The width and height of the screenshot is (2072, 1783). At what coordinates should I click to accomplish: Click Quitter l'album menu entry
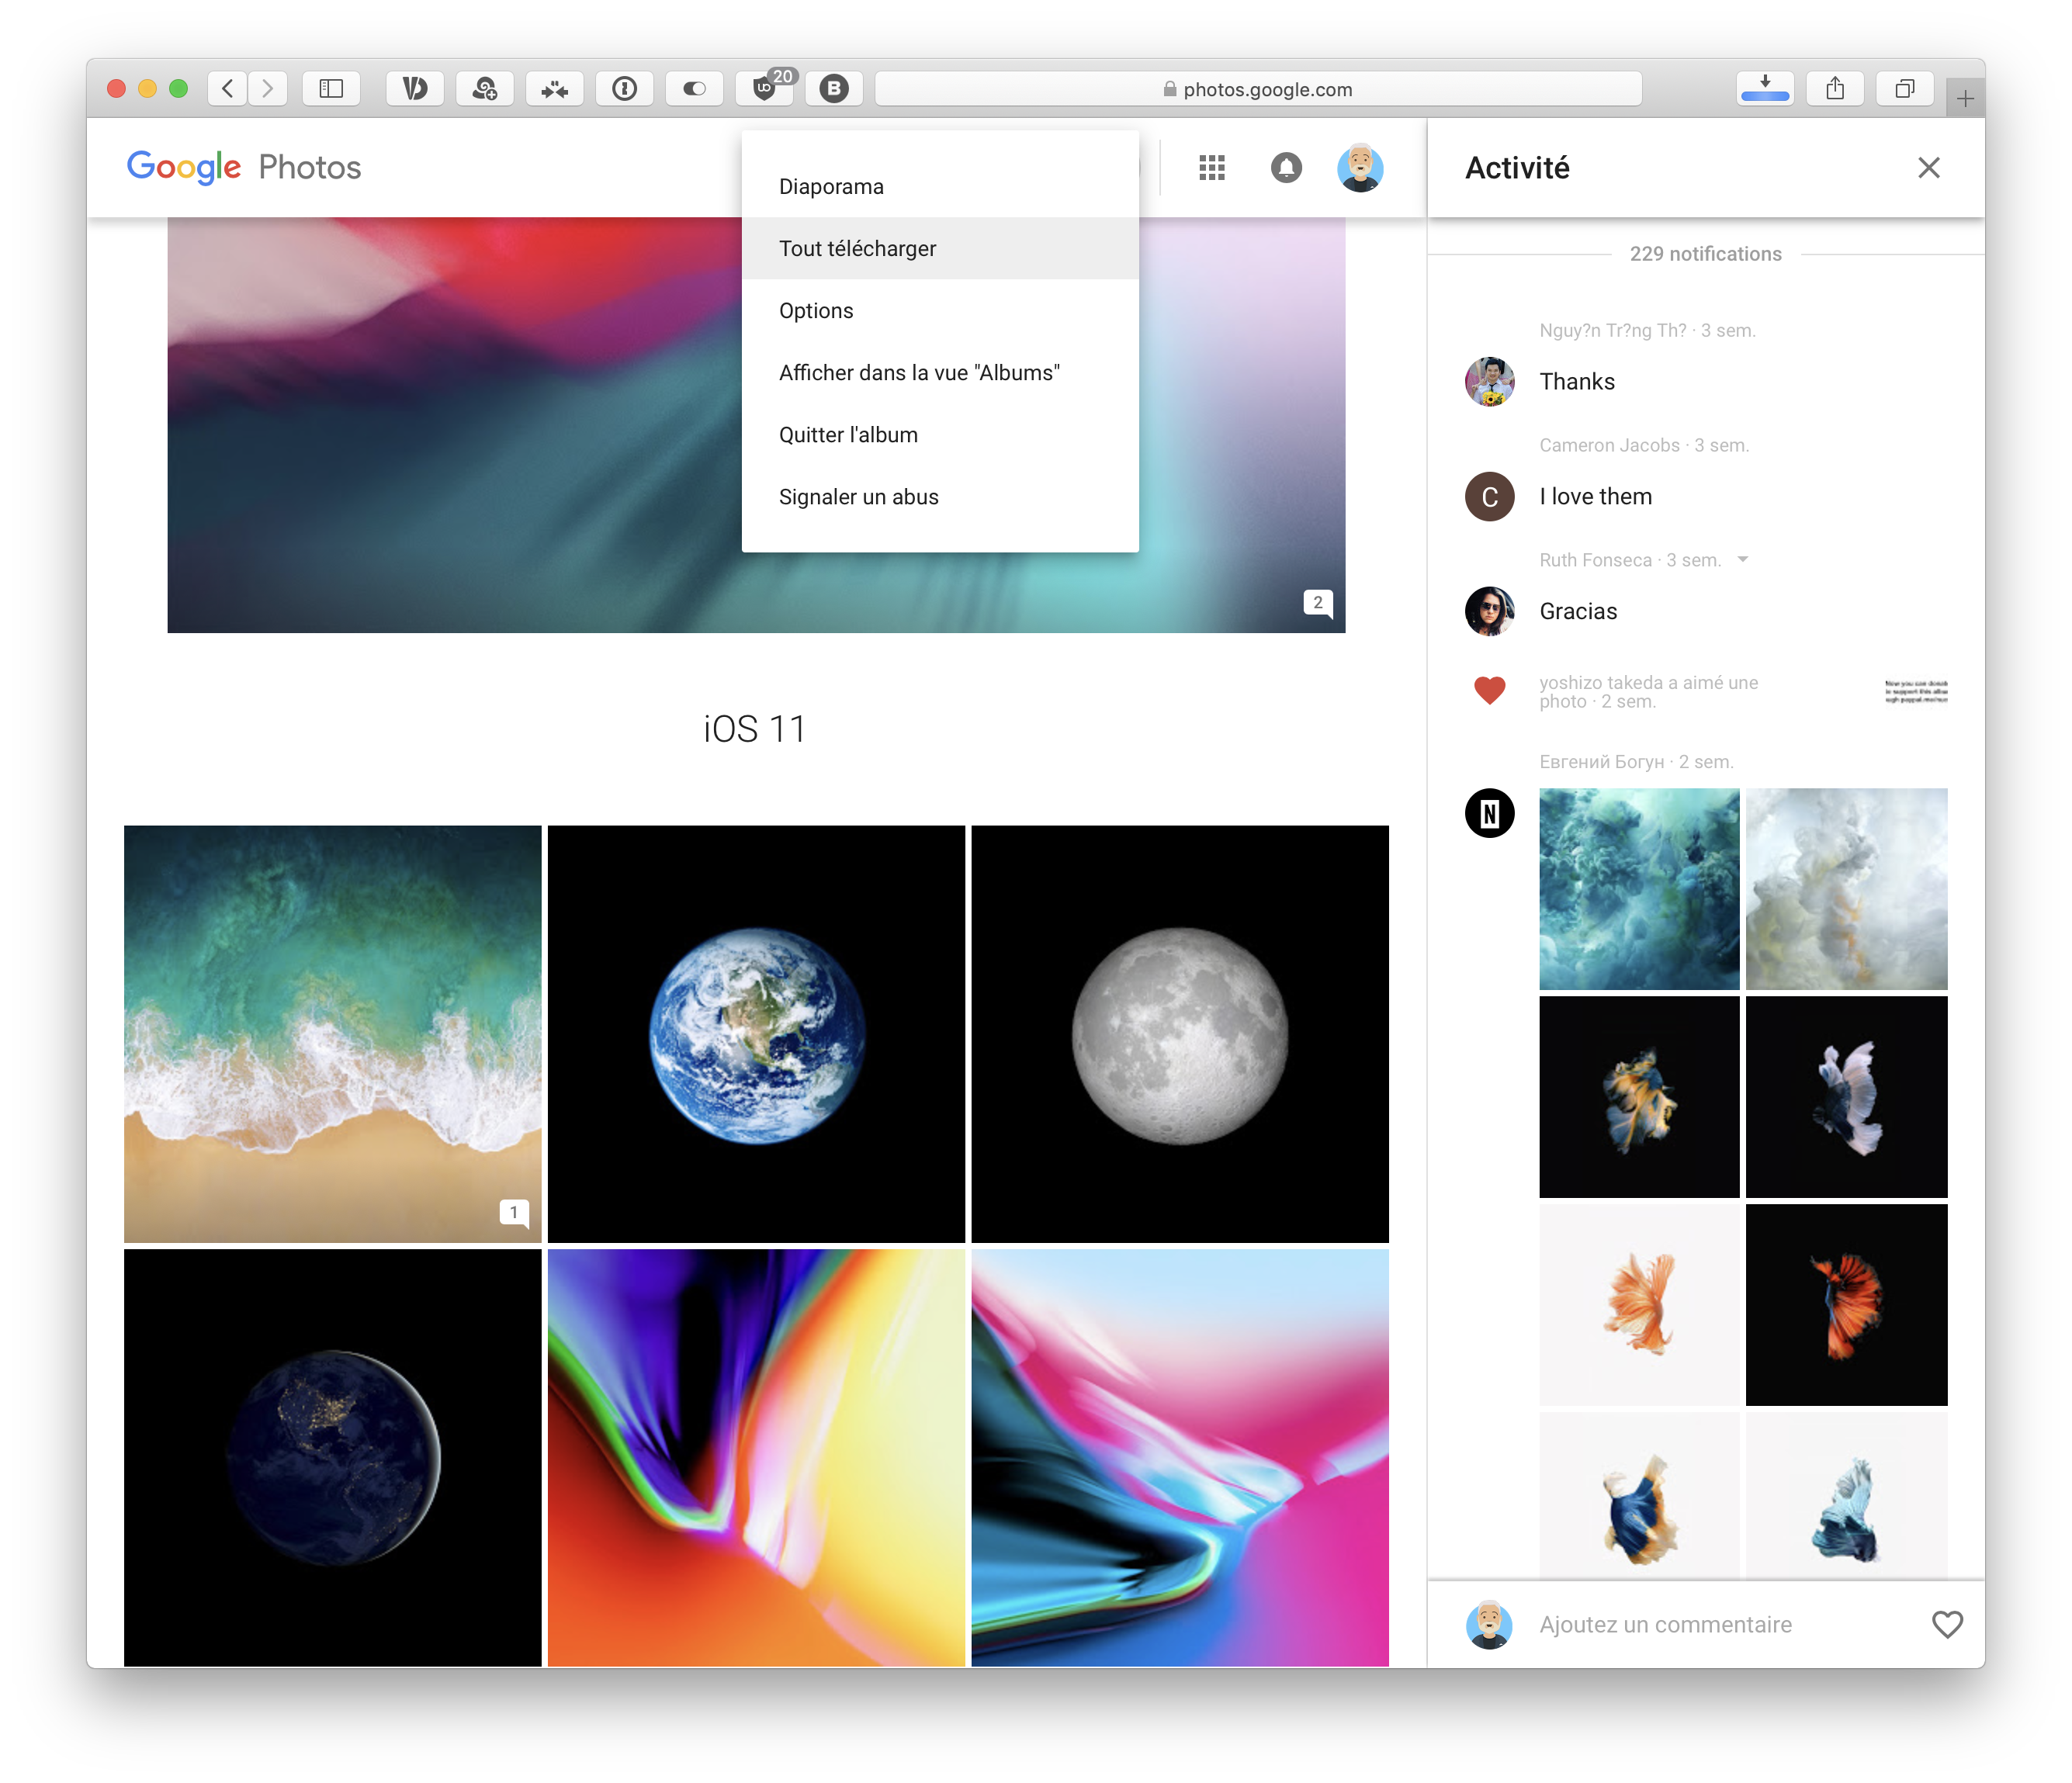(848, 435)
